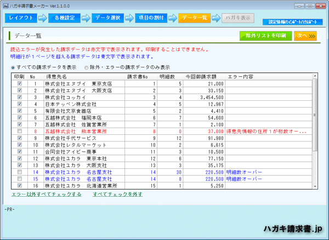This screenshot has width=329, height=240.
Task: Click 明細数オーバー text in row 14
Action: tap(244, 172)
